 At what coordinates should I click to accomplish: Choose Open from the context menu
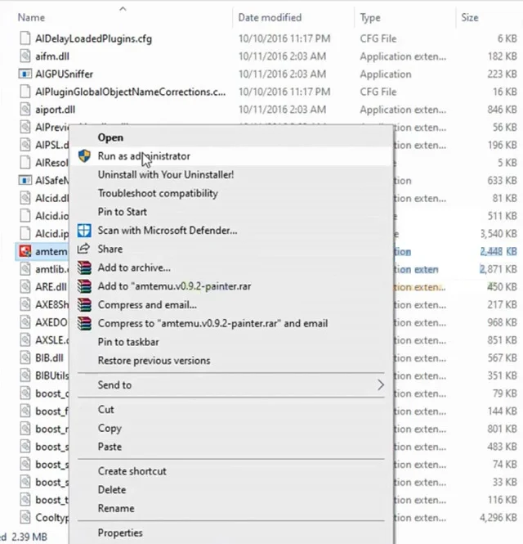tap(110, 137)
